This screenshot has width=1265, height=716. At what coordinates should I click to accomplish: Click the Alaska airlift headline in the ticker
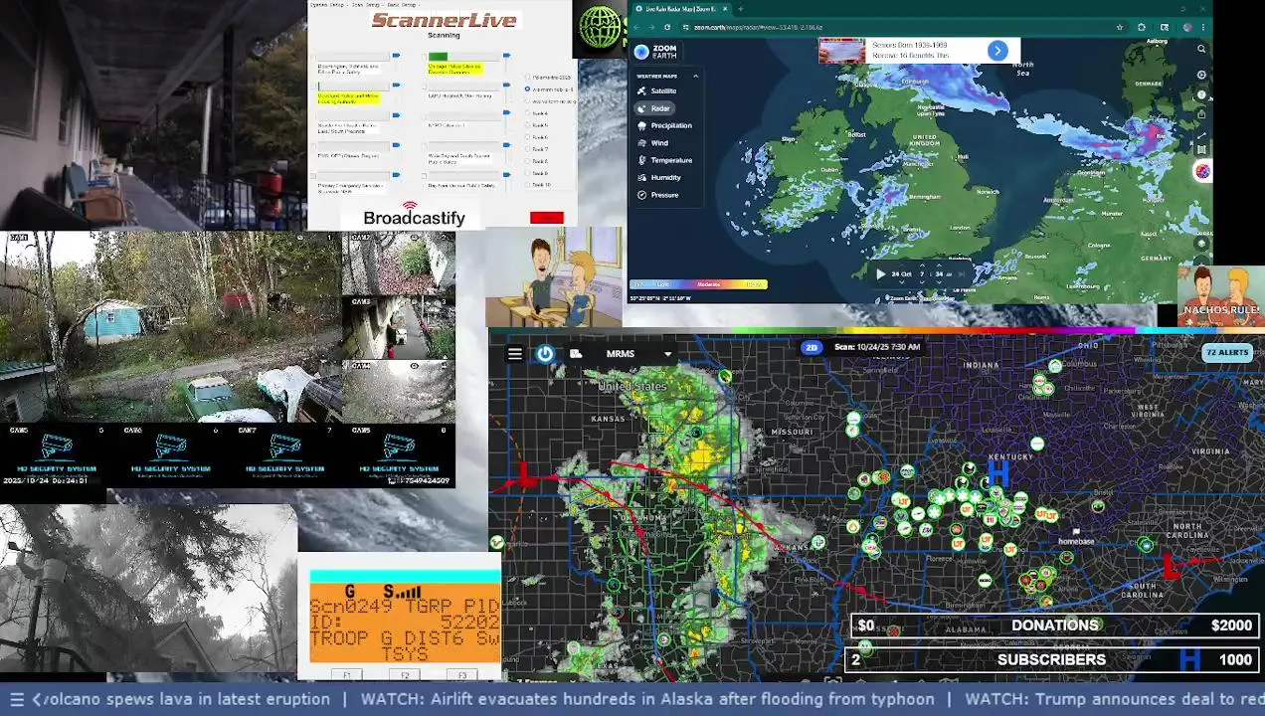click(x=646, y=699)
